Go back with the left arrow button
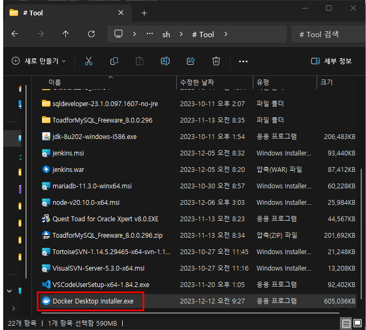 [15, 34]
